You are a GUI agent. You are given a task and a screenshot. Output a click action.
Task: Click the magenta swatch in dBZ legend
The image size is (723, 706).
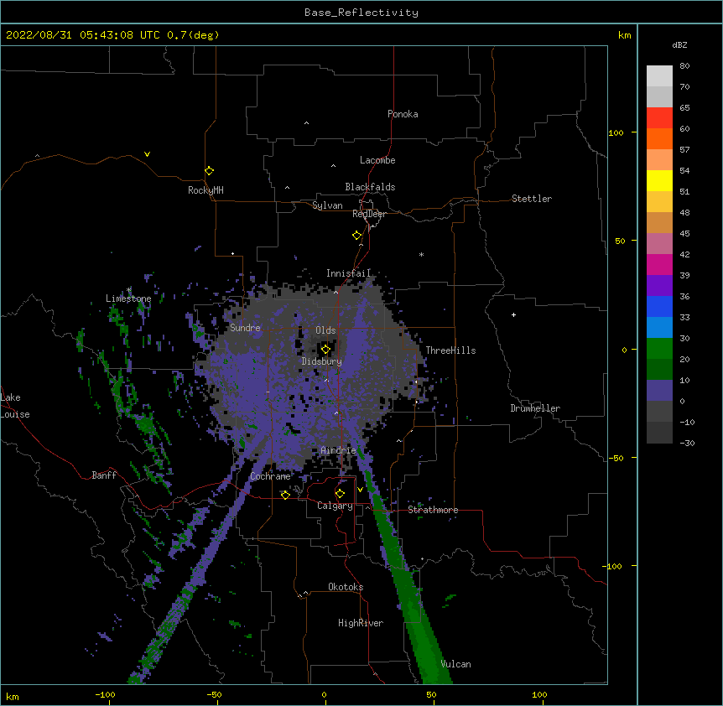click(x=659, y=264)
